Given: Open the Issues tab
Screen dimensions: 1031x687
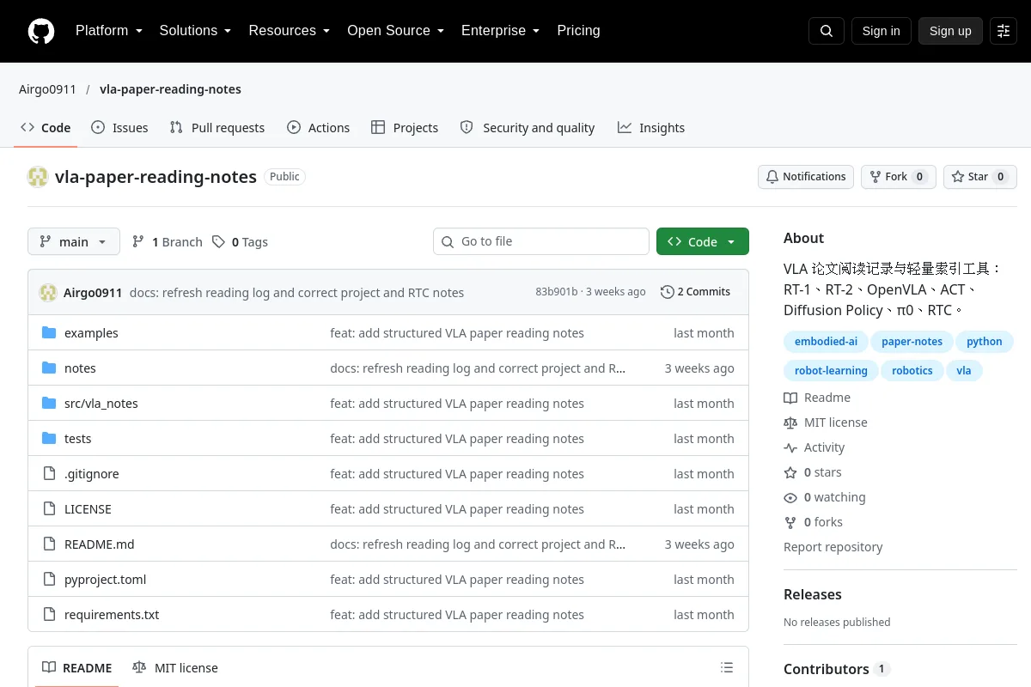Looking at the screenshot, I should coord(119,128).
